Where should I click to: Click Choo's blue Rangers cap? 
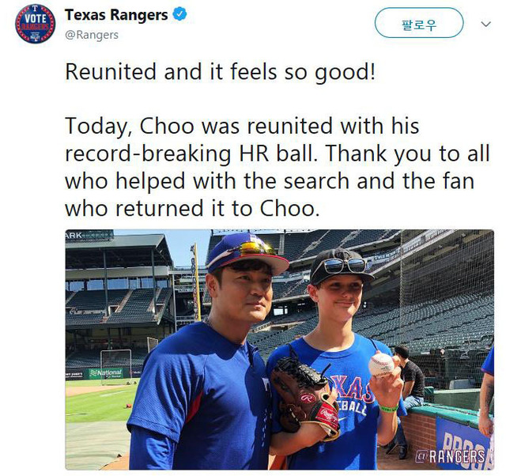pos(247,254)
